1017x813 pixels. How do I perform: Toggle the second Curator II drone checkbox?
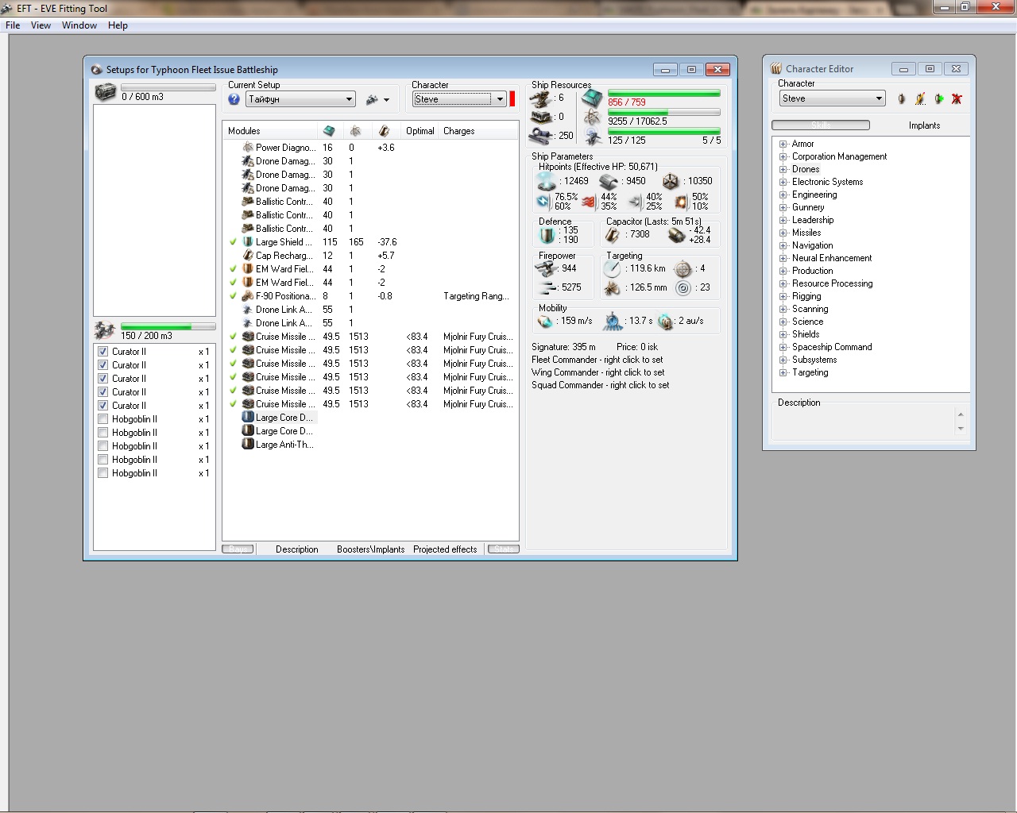[102, 365]
